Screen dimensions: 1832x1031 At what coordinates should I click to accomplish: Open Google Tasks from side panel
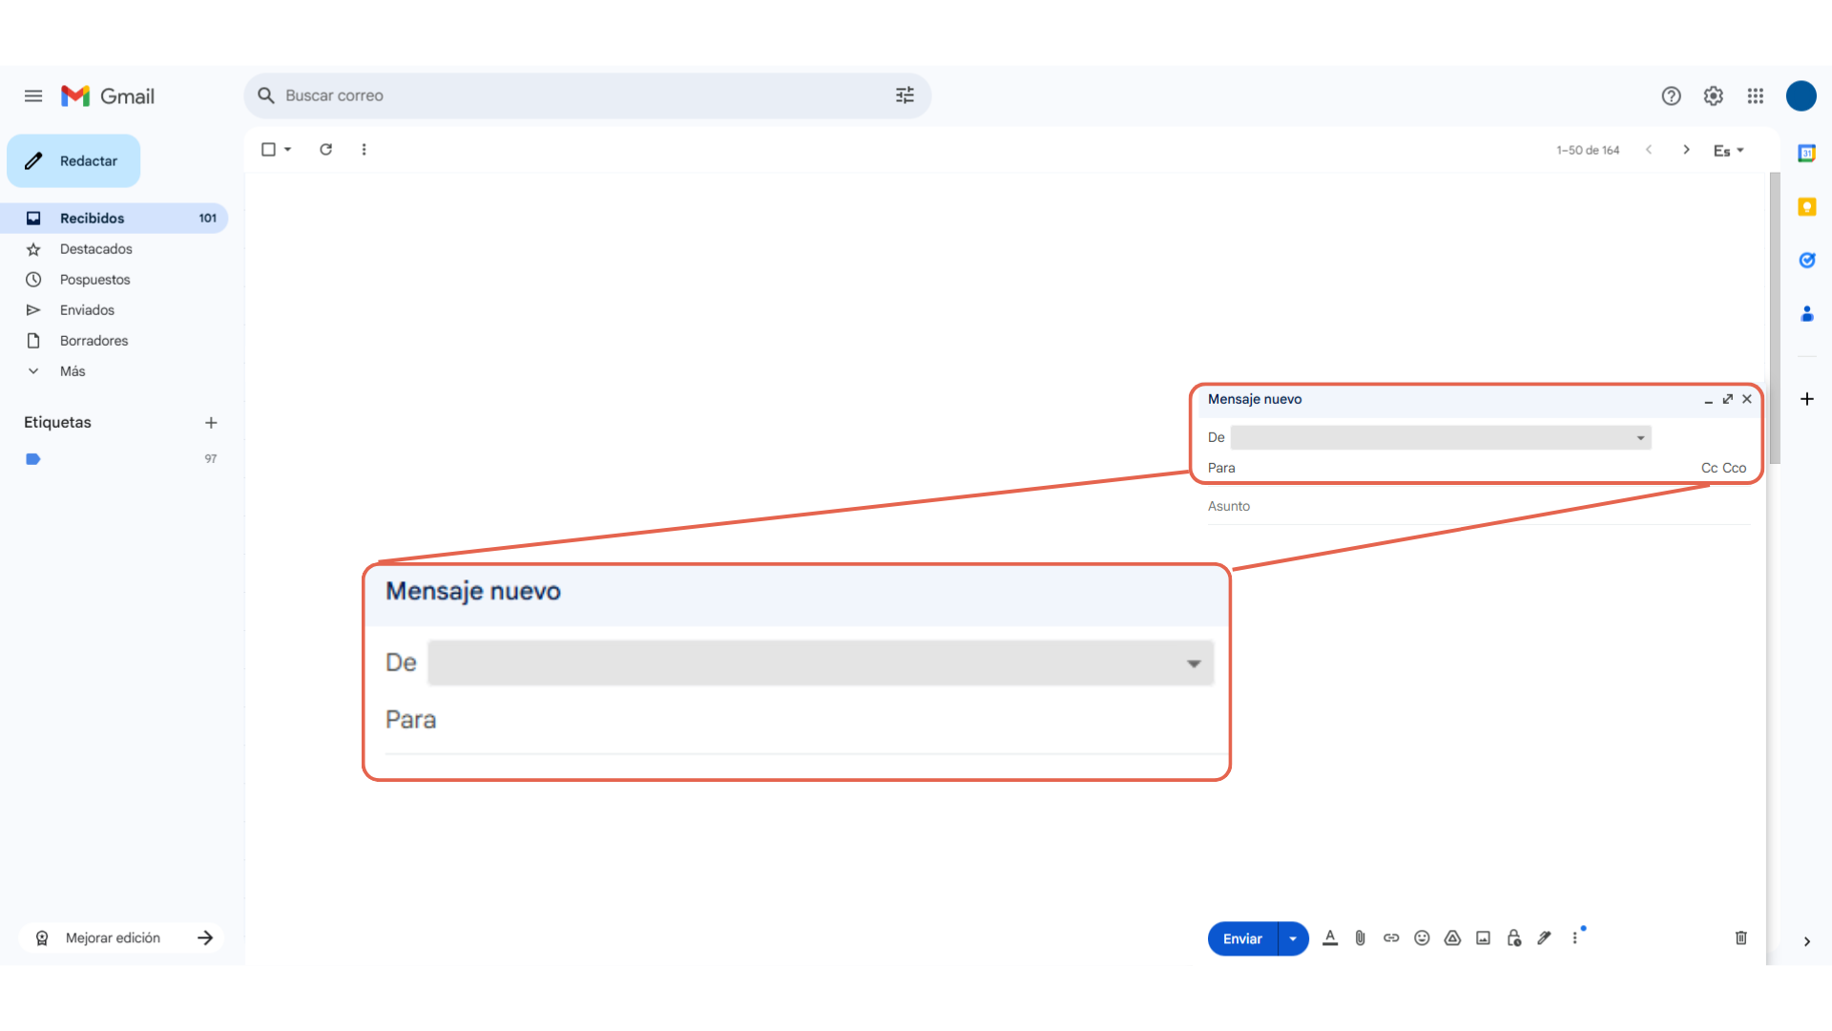tap(1806, 260)
